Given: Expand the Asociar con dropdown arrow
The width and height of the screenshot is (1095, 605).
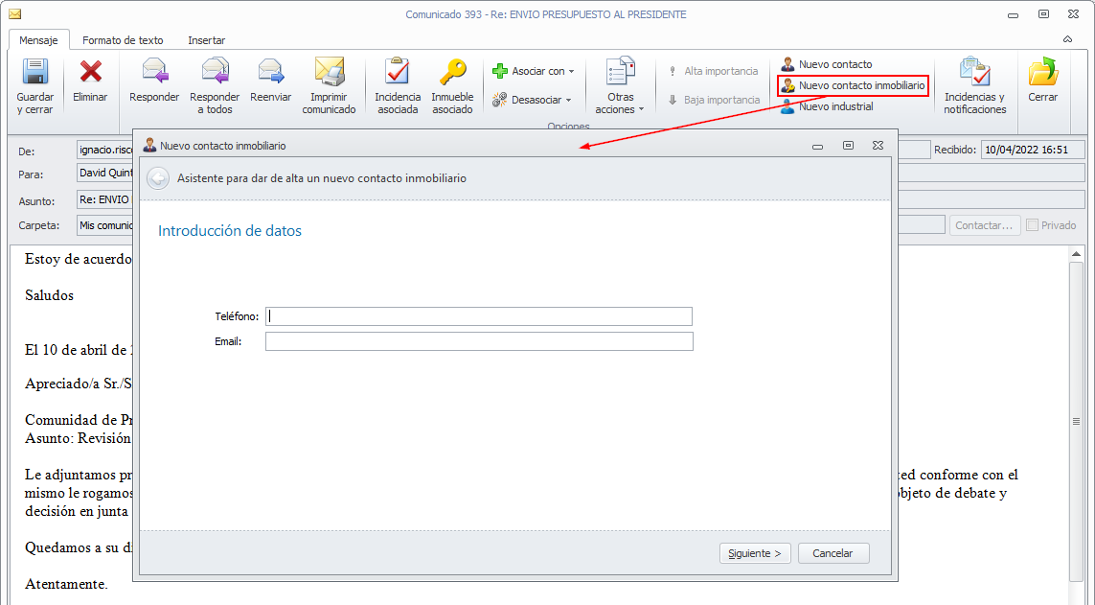Looking at the screenshot, I should pos(571,71).
